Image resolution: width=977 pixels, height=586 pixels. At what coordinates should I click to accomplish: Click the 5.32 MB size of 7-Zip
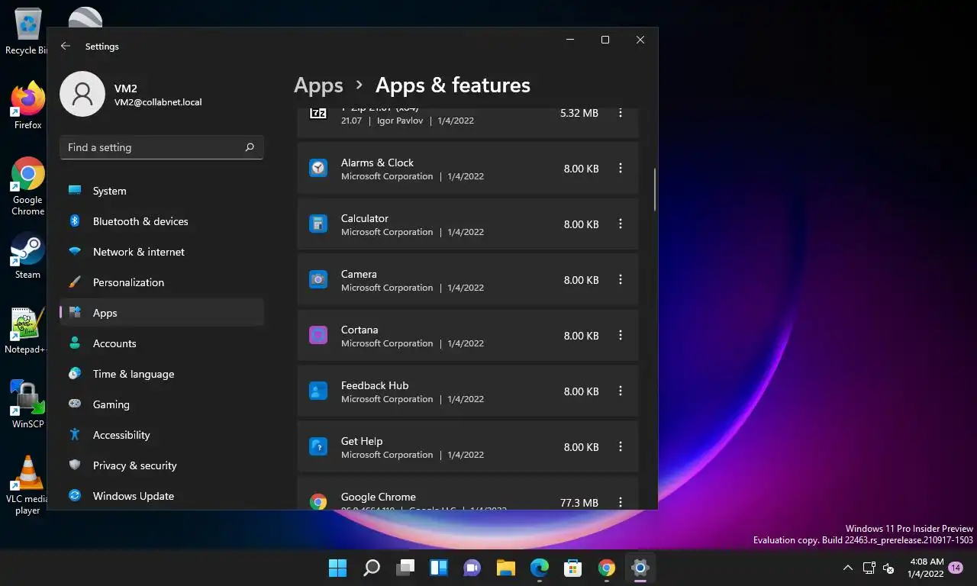579,113
